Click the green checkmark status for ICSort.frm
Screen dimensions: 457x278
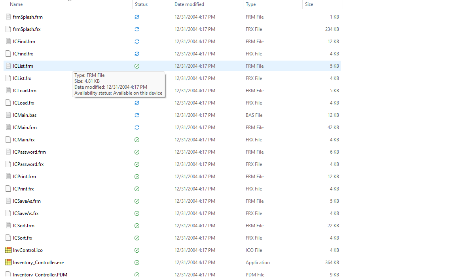(x=137, y=226)
